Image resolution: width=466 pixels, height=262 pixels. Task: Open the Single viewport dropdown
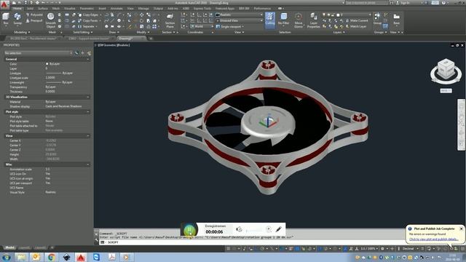tap(230, 26)
